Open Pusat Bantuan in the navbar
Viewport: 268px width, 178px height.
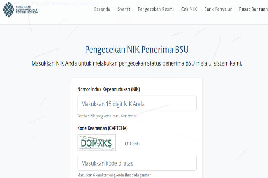(254, 9)
